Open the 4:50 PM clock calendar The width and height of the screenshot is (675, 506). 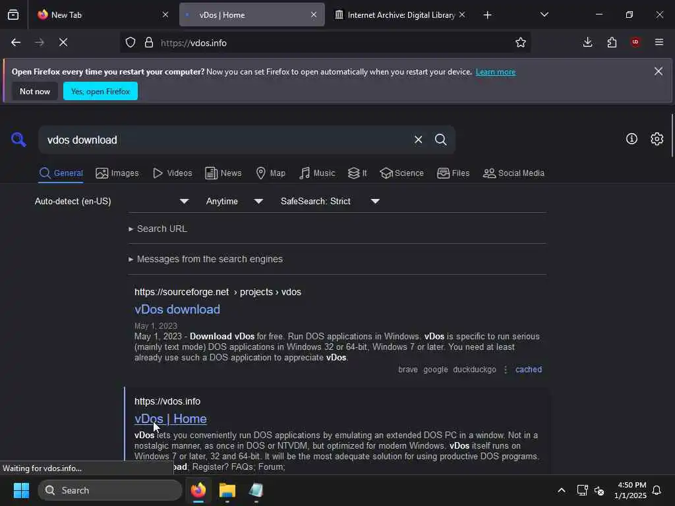tap(630, 490)
